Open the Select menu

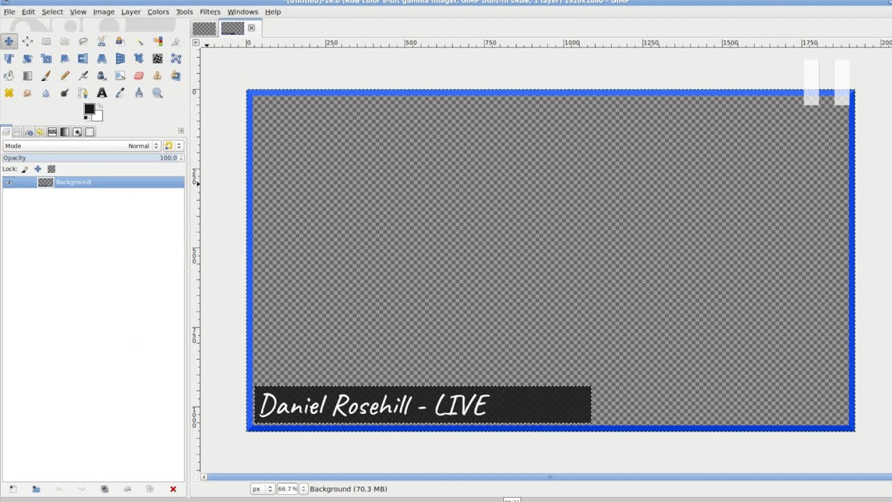point(52,12)
